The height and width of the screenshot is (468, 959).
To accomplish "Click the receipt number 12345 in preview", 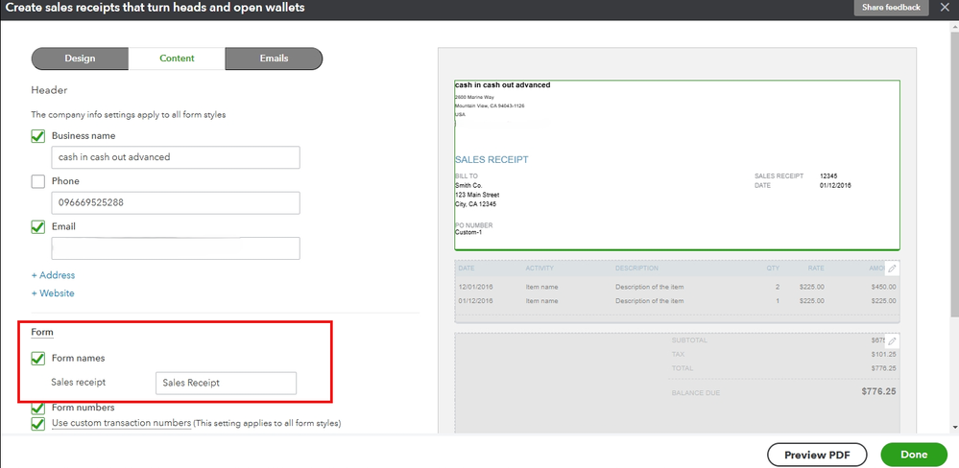I will pyautogui.click(x=828, y=175).
